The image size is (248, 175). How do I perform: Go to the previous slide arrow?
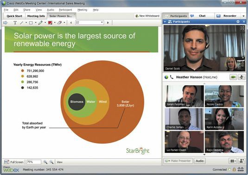(x=71, y=23)
